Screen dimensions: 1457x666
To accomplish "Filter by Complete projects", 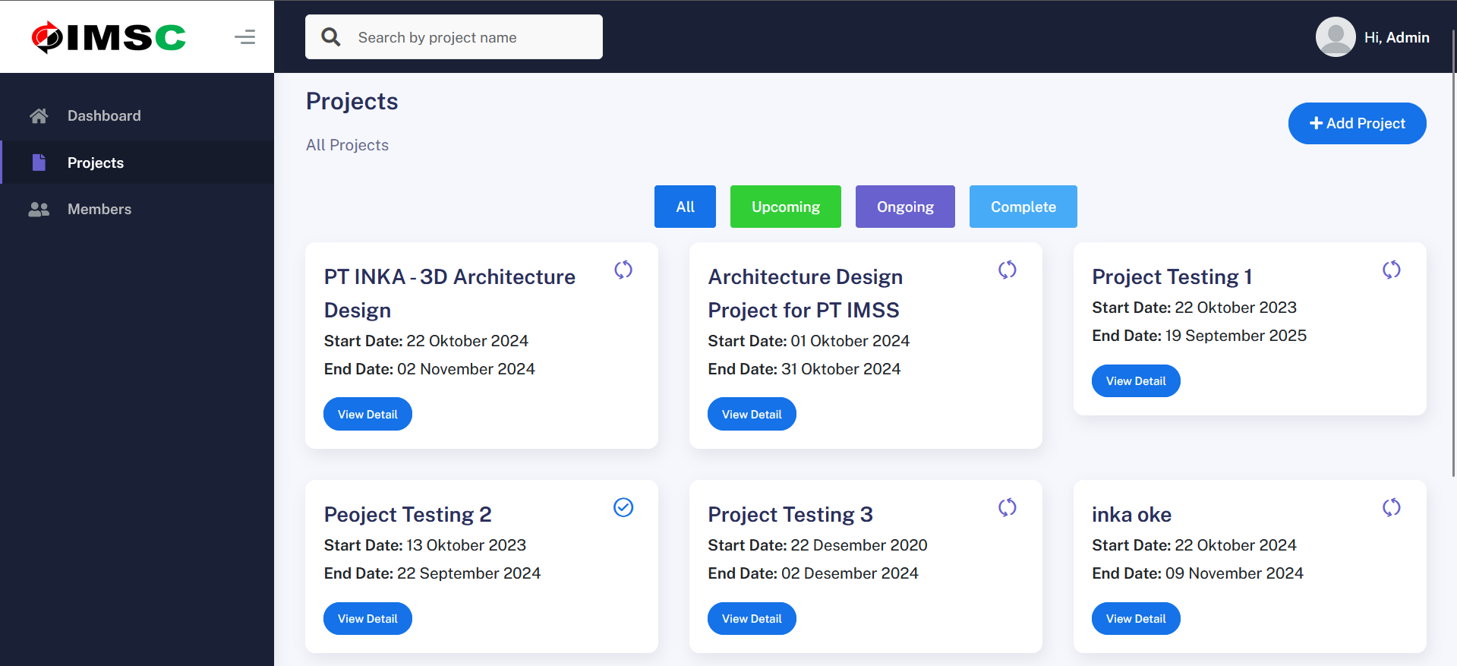I will (1023, 207).
